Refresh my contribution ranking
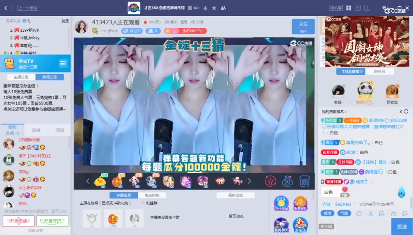The image size is (413, 235). point(406,112)
